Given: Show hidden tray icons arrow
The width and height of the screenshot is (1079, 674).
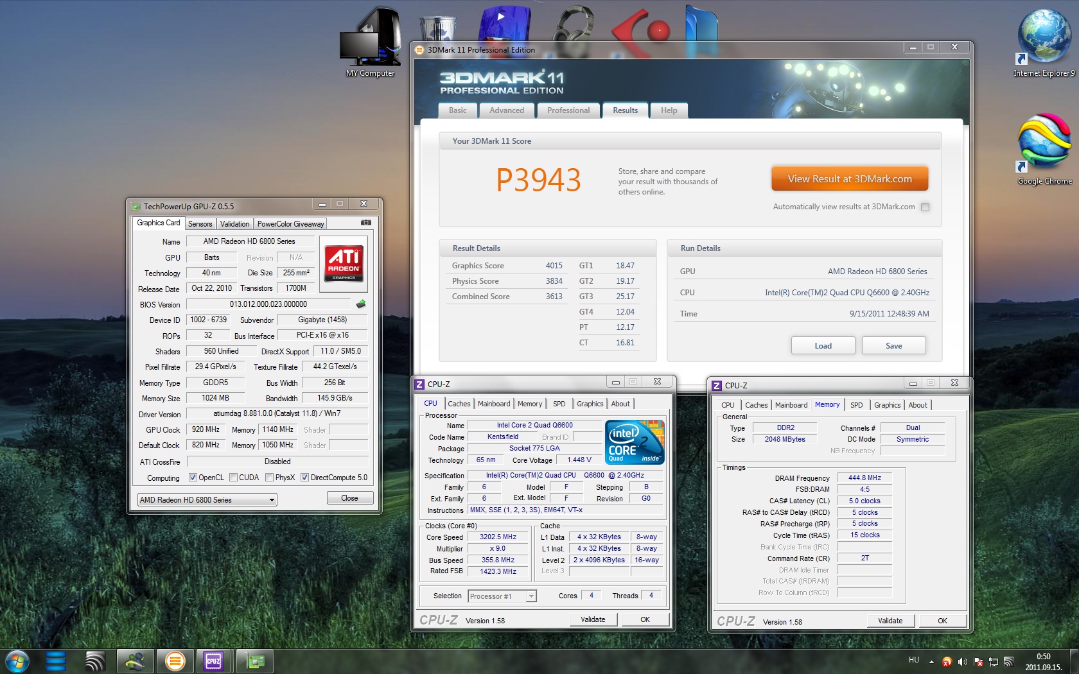Looking at the screenshot, I should pyautogui.click(x=932, y=661).
